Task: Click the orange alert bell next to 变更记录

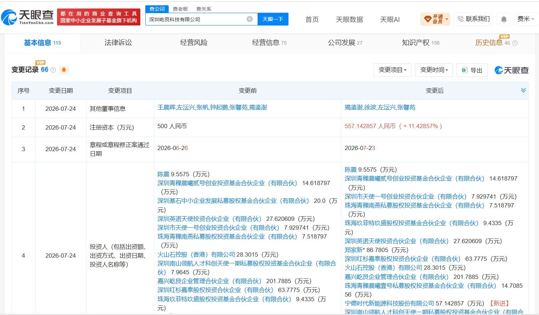Action: click(64, 70)
